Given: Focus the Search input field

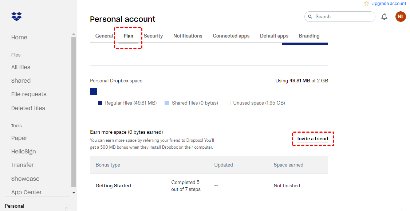Looking at the screenshot, I should click(340, 16).
